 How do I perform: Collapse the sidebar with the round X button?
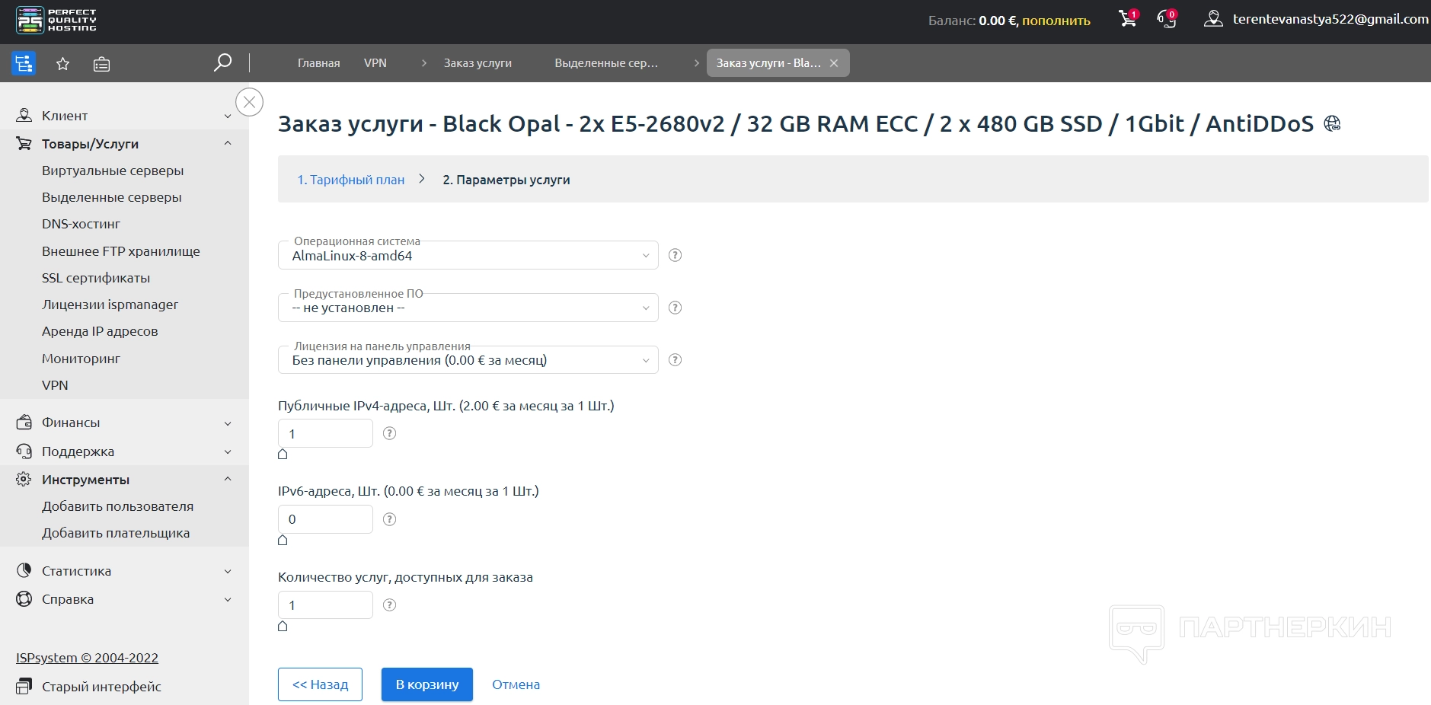click(x=249, y=102)
